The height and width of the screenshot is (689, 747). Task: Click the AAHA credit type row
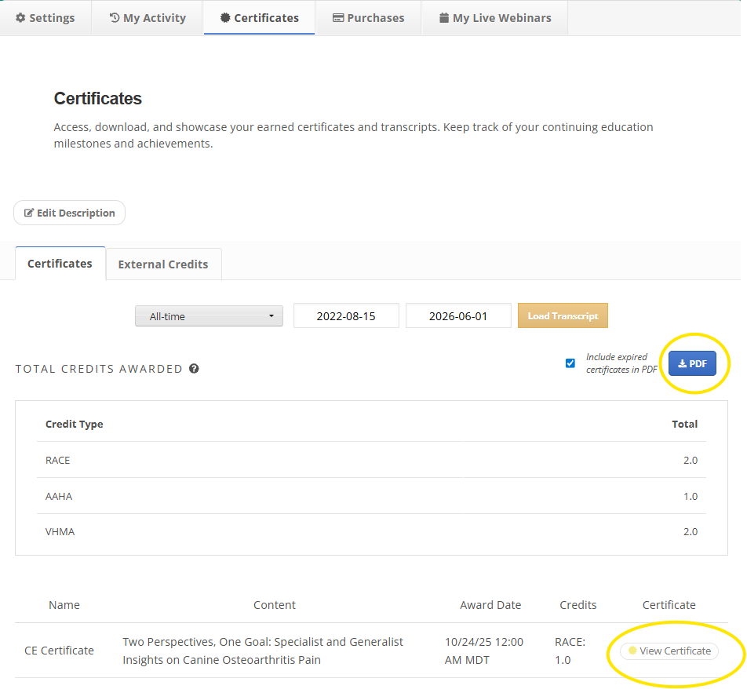(x=371, y=496)
